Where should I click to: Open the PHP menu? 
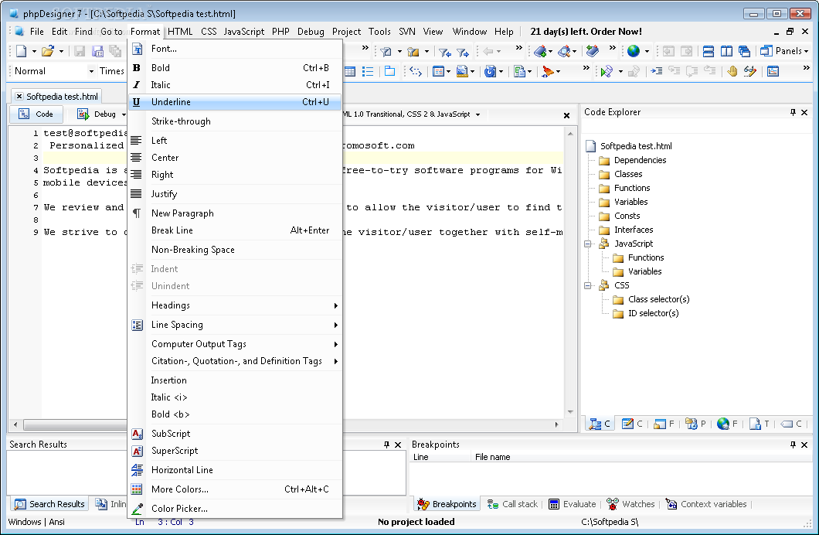(x=280, y=32)
